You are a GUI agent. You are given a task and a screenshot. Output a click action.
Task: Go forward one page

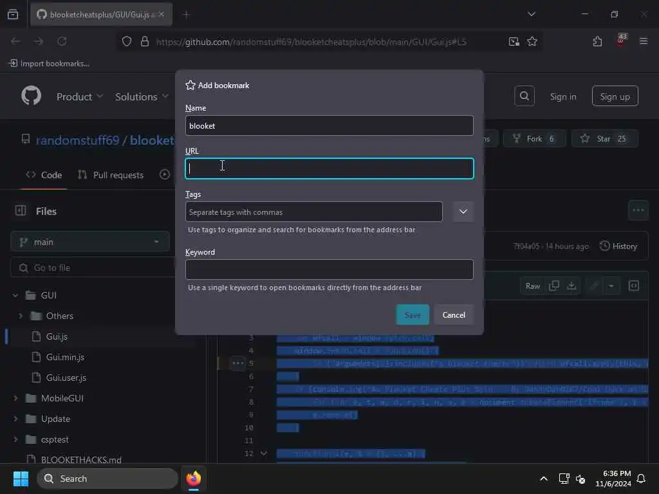pyautogui.click(x=38, y=41)
